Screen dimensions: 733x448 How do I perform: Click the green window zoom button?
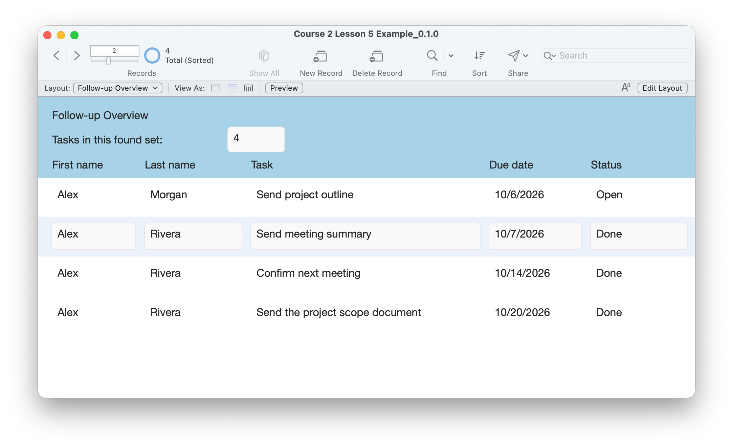point(74,35)
